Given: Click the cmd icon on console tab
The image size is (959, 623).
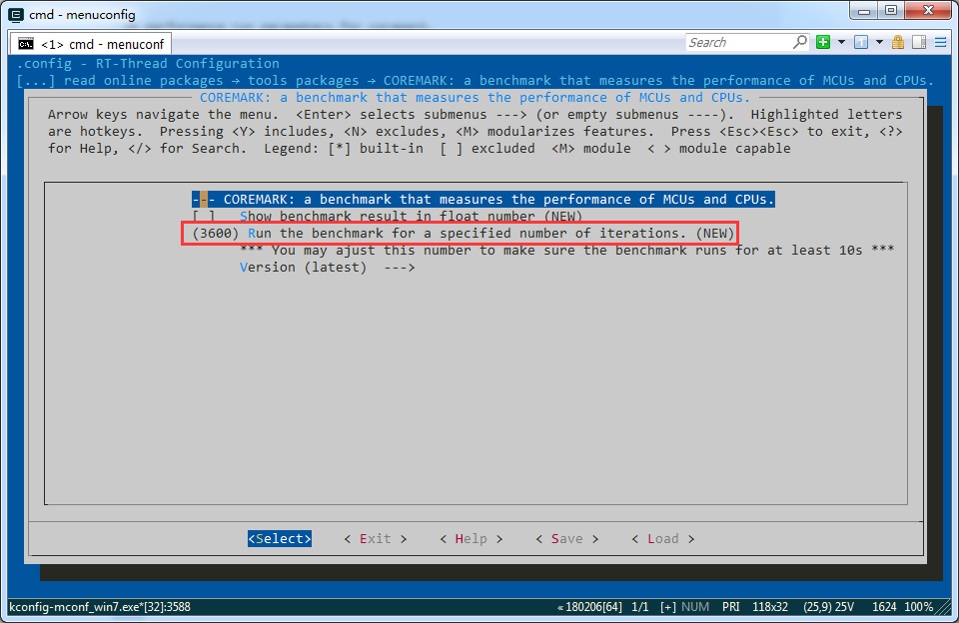Looking at the screenshot, I should [x=25, y=44].
